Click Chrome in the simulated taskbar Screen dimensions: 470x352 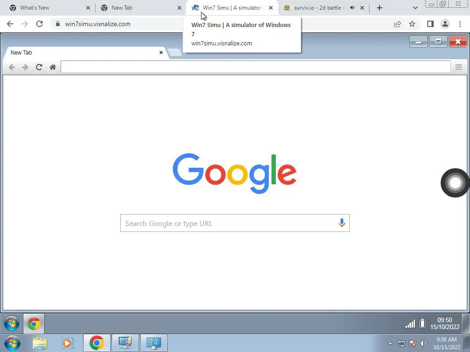(x=34, y=324)
